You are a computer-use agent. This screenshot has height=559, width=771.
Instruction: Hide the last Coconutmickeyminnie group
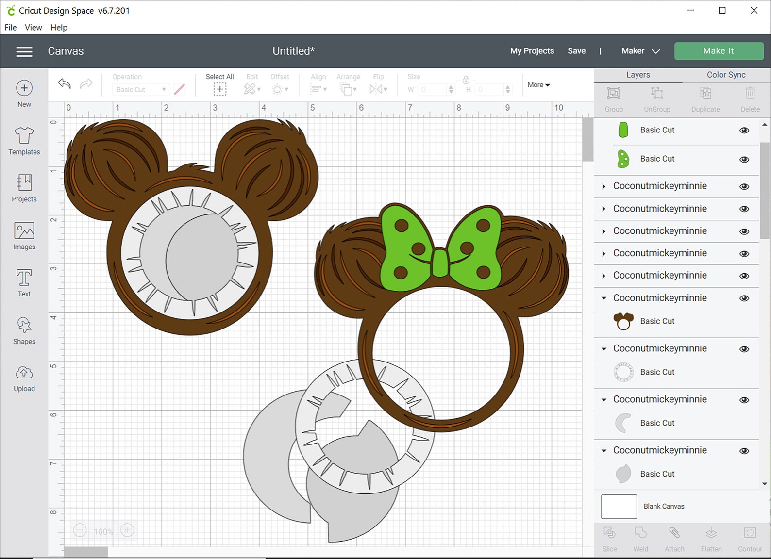point(744,451)
